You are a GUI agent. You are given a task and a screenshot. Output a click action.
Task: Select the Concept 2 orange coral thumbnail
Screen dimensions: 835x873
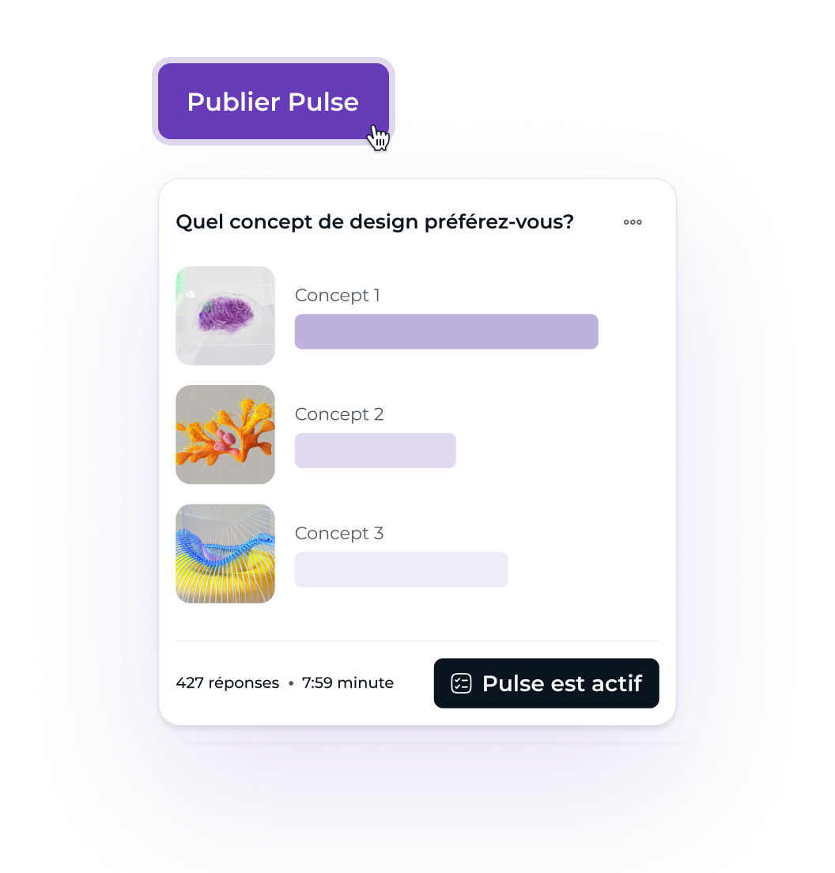tap(225, 435)
